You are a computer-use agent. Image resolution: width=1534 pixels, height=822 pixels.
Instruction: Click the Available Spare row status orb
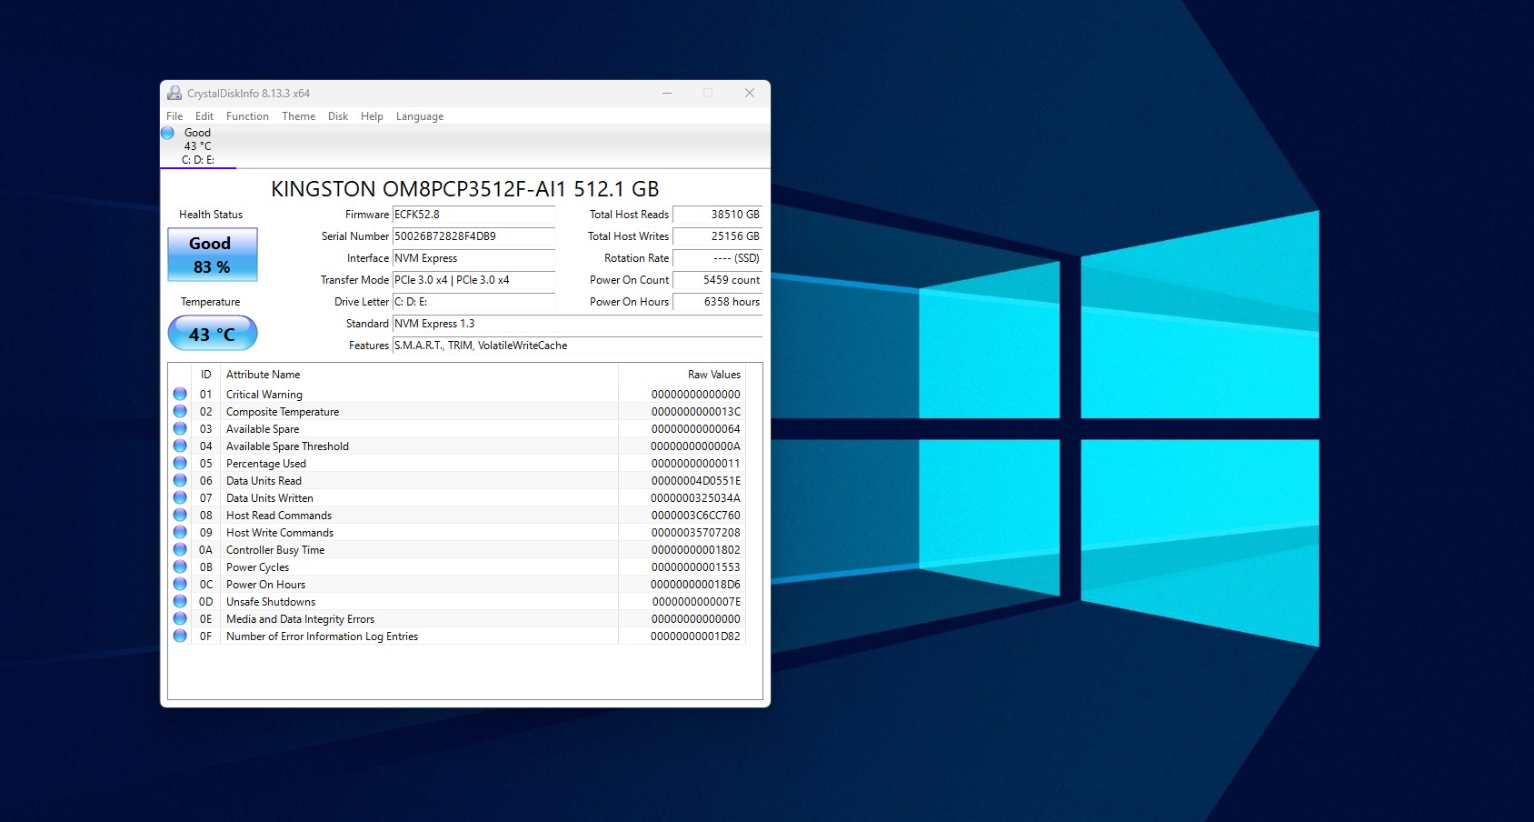pos(180,428)
